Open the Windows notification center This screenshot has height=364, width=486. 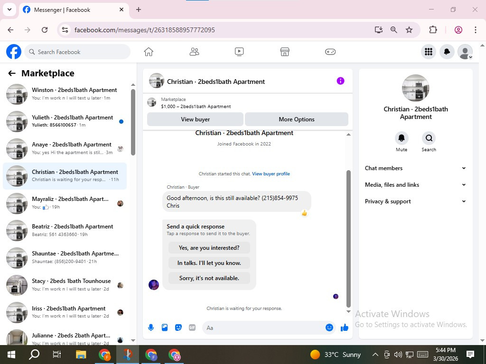click(470, 355)
